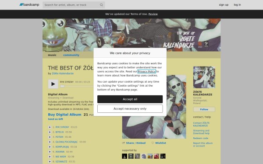This screenshot has width=263, height=164.
Task: Focus the artist, album, or track search field
Action: tap(74, 5)
